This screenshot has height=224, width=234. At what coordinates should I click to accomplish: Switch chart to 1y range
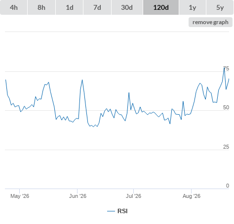(193, 7)
